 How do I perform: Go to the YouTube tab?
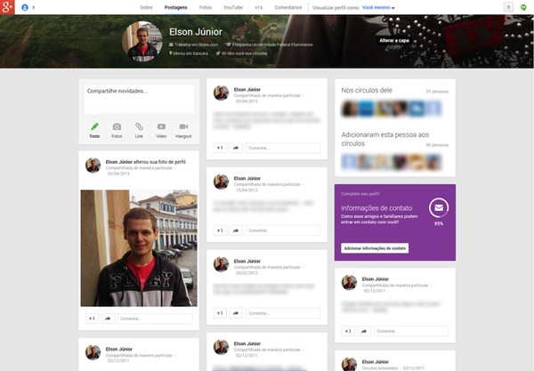[233, 7]
